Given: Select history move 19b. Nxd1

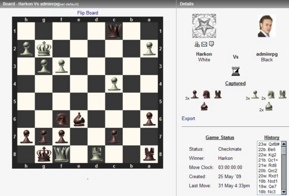Looking at the screenshot, I should pyautogui.click(x=268, y=181).
